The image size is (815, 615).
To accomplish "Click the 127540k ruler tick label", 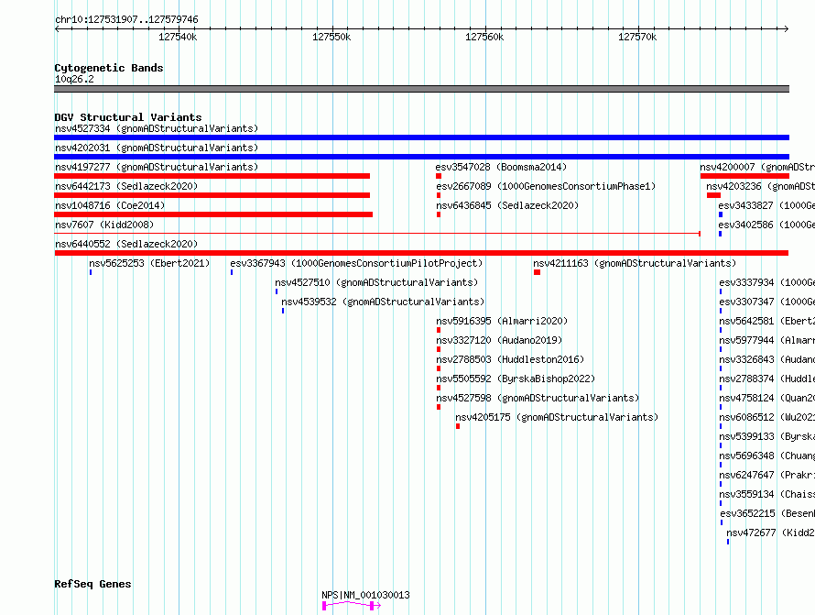I will coord(178,37).
